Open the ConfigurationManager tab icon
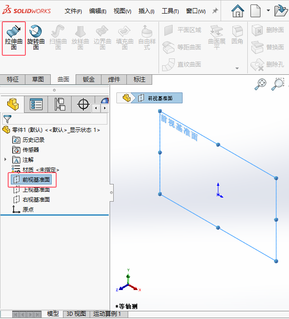 pos(60,104)
